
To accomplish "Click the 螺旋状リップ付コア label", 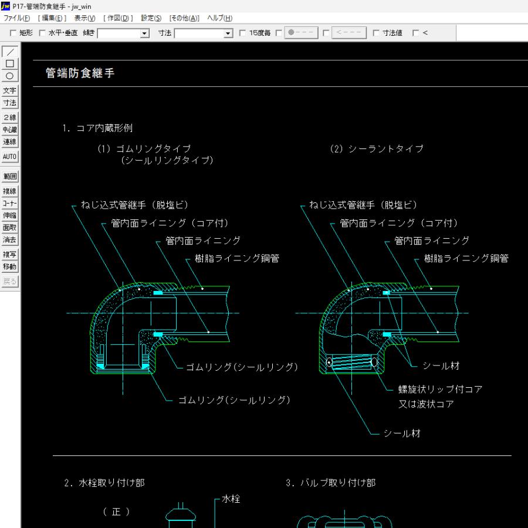I will point(440,390).
